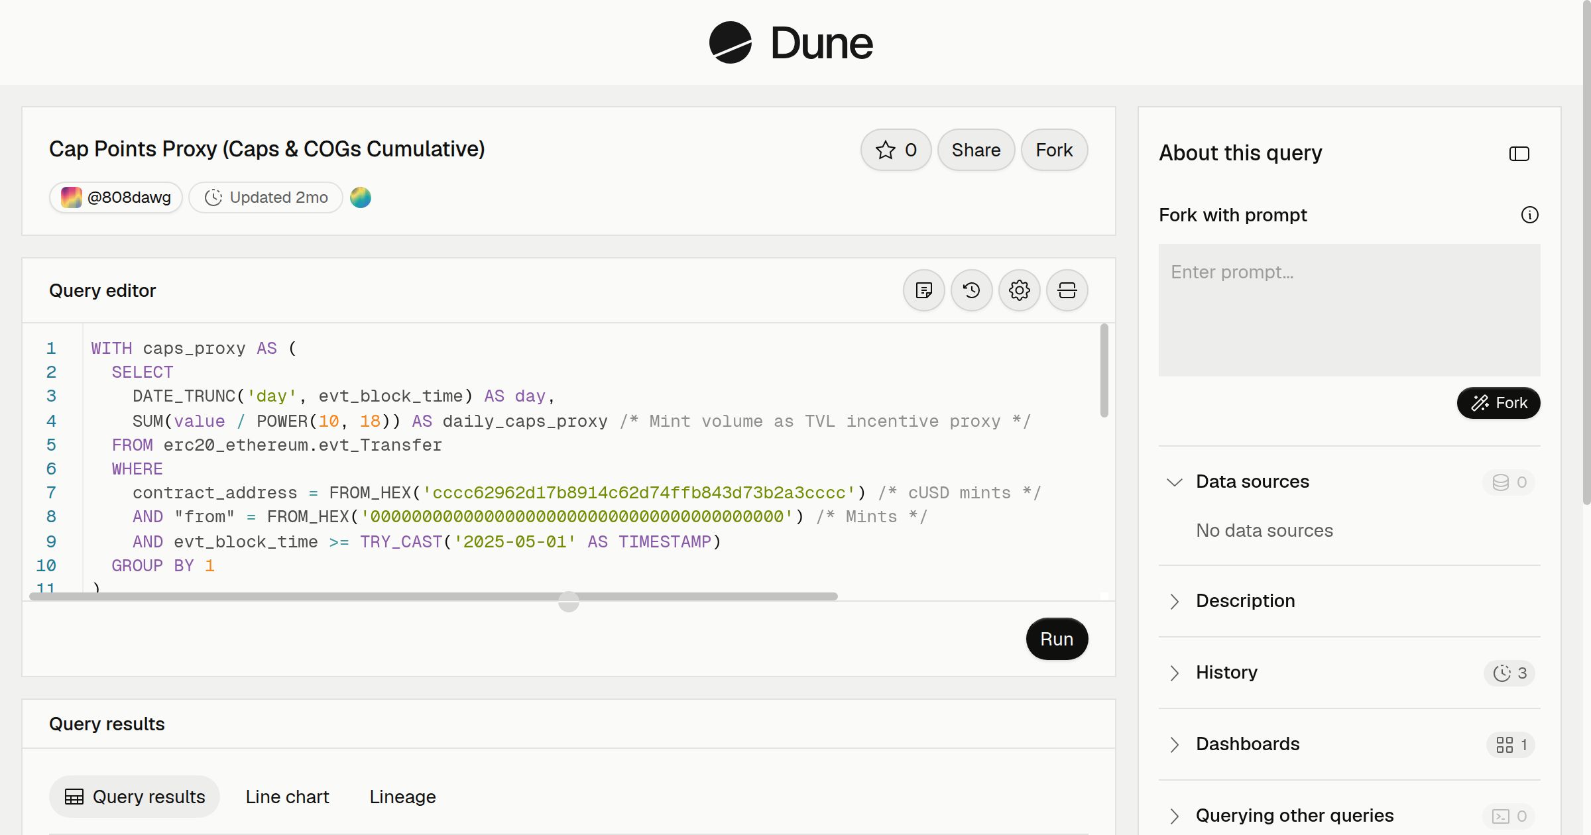Click the query title 'Cap Points Proxy'

tap(266, 149)
